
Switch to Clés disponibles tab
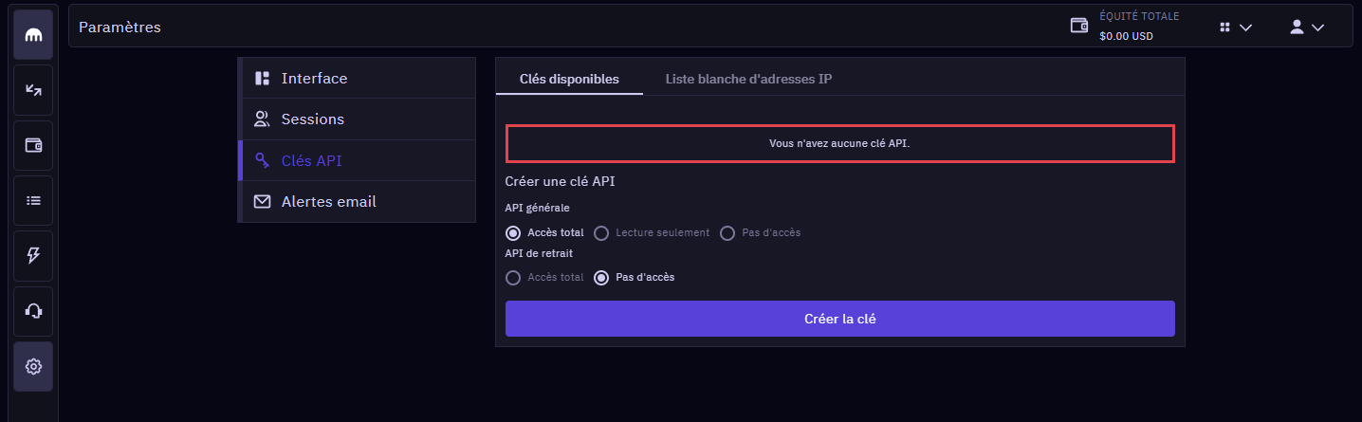click(569, 79)
